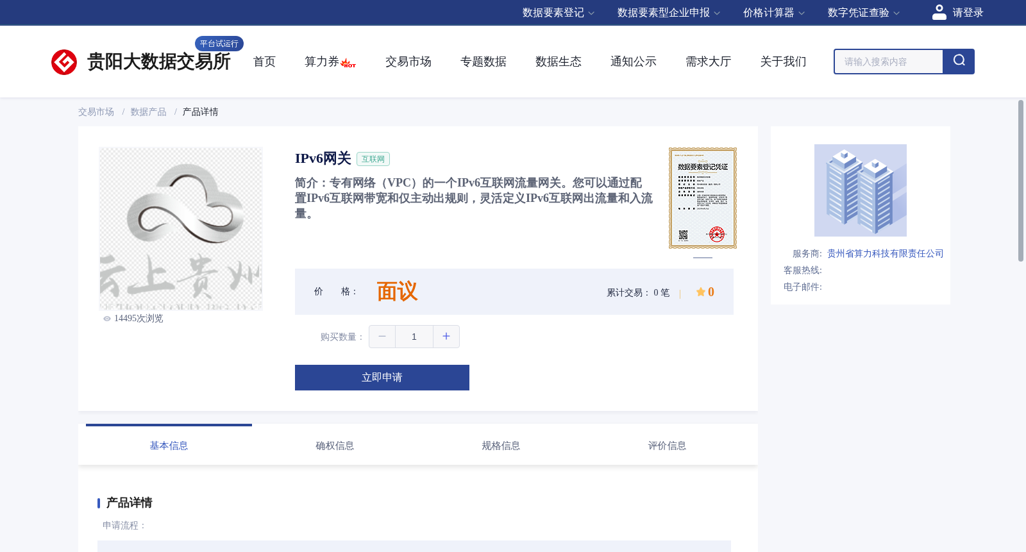Click the 互联网 category tag
Image resolution: width=1026 pixels, height=552 pixels.
coord(373,159)
